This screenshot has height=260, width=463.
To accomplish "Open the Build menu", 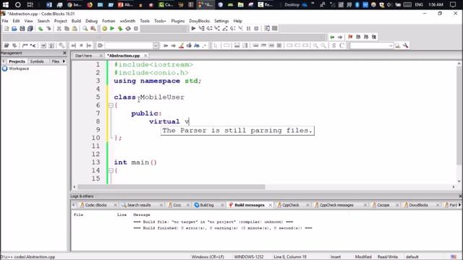I will [x=76, y=21].
